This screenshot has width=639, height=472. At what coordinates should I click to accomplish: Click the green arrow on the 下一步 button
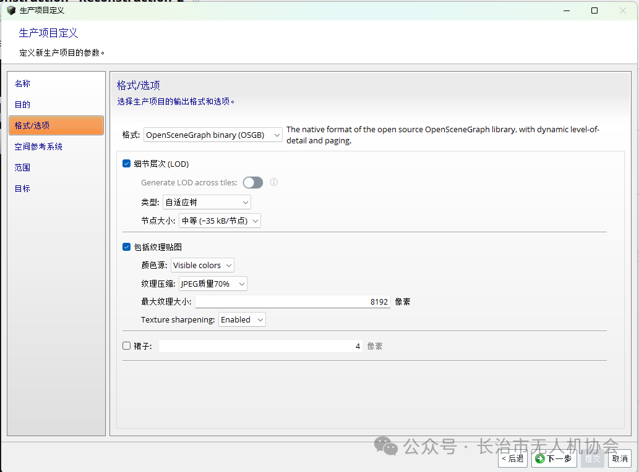coord(540,458)
